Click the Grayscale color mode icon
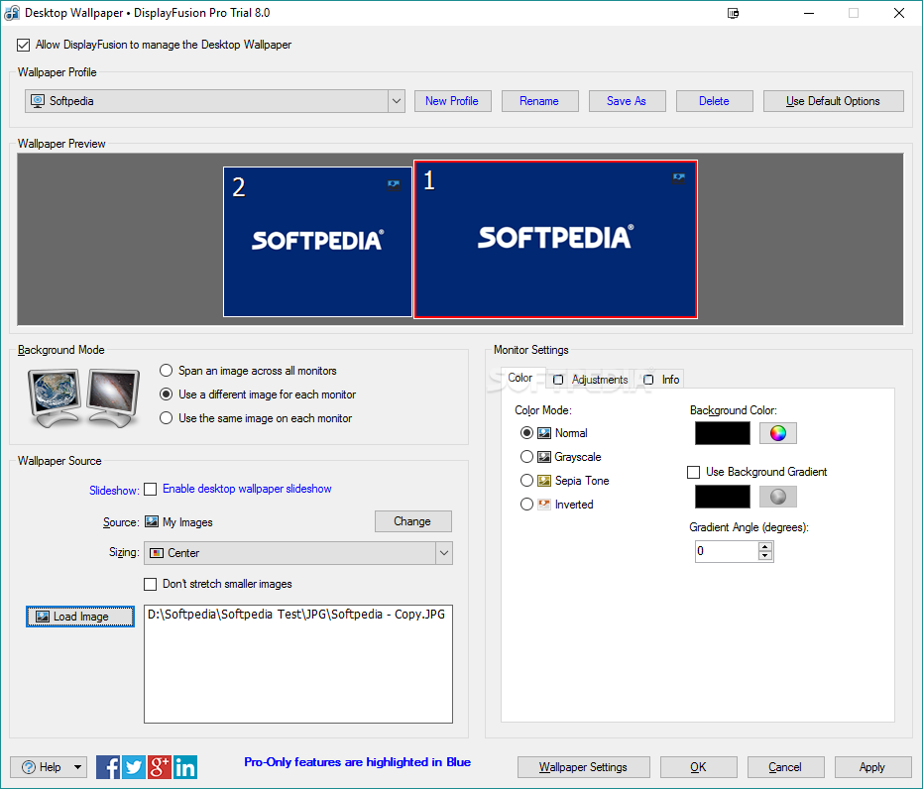Viewport: 923px width, 789px height. tap(544, 457)
